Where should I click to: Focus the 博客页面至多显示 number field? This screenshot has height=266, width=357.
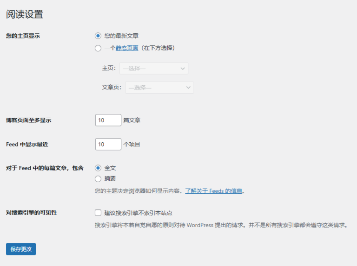click(108, 120)
